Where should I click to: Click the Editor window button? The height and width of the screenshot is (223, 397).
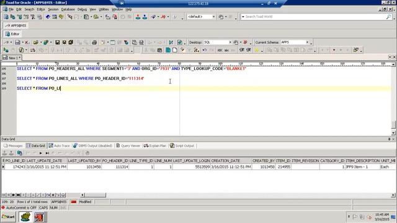pyautogui.click(x=12, y=34)
